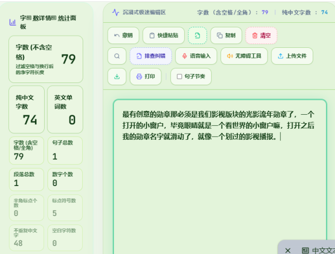Close the bottom floating bar with the X
335x254 pixels.
288,250
